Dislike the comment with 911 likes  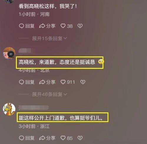[83, 82]
